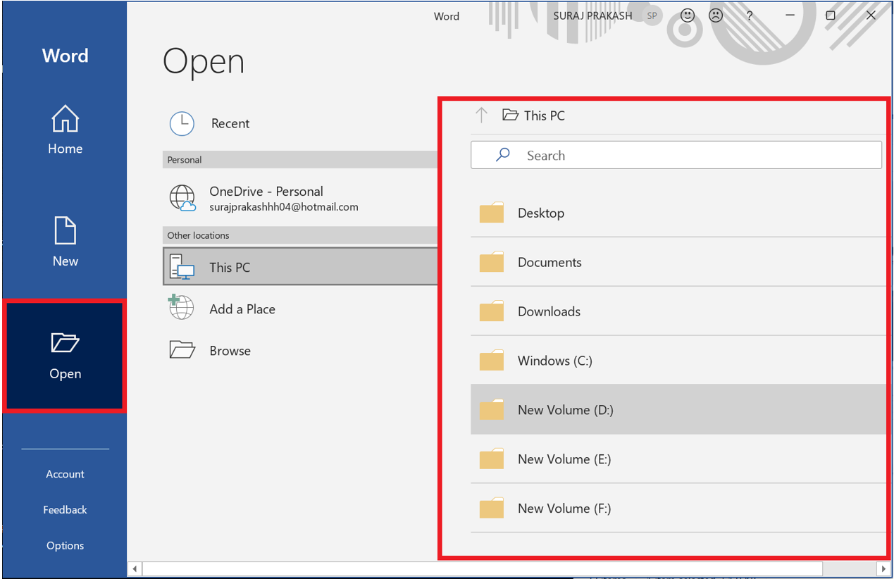The image size is (894, 579).
Task: Select This PC under Other locations
Action: [x=301, y=267]
